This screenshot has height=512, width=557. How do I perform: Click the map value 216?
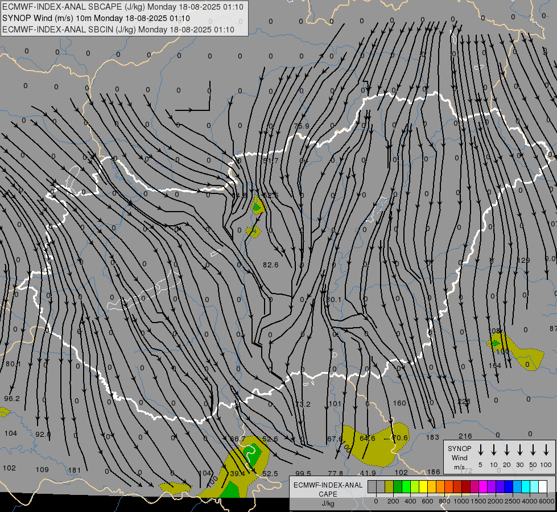[x=465, y=436]
